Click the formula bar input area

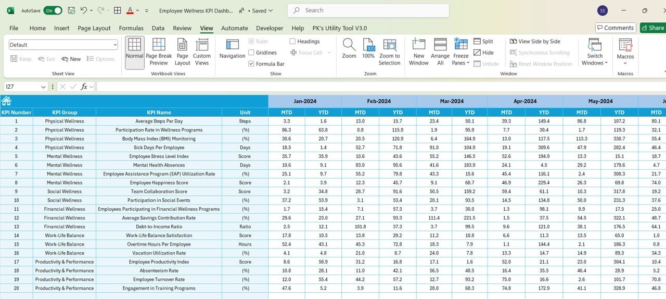381,87
